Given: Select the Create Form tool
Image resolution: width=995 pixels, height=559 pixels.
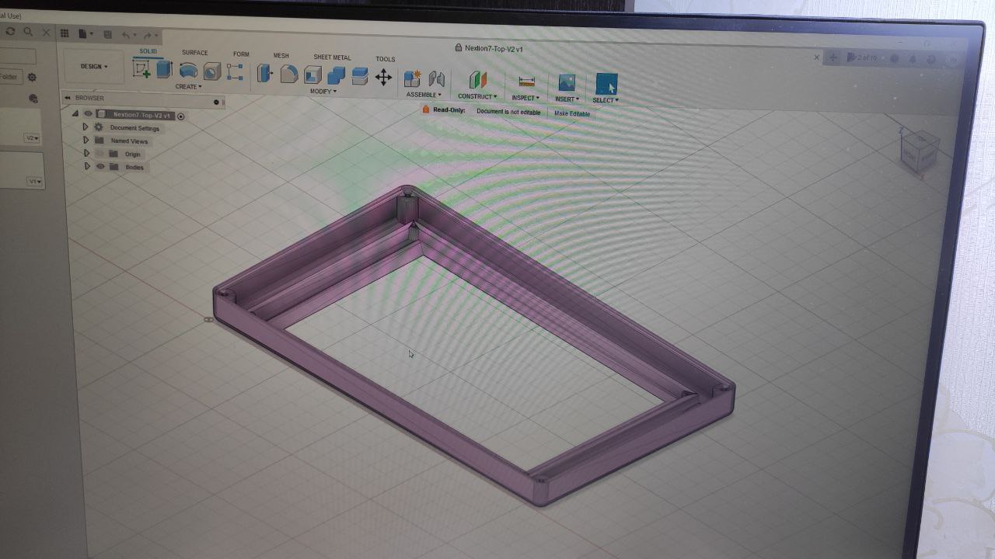Looking at the screenshot, I should tap(235, 72).
